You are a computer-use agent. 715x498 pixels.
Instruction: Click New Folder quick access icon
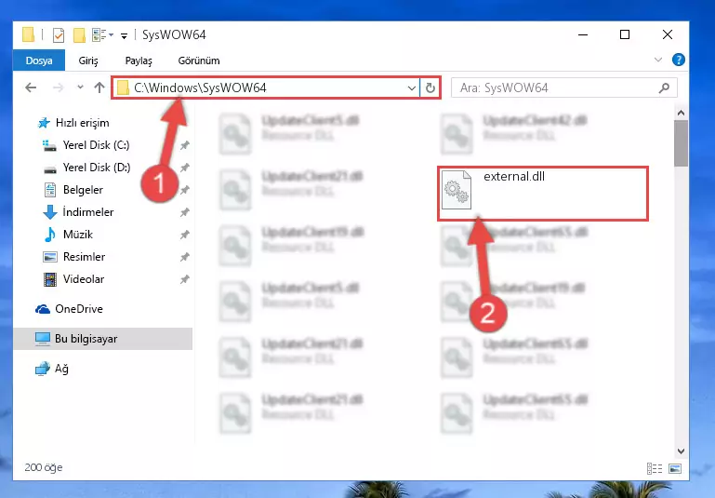(x=79, y=35)
